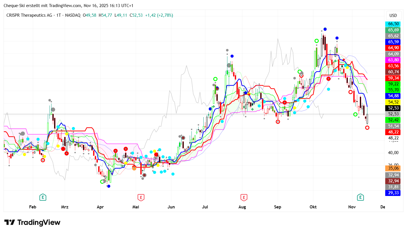Click the TradingView logo at bottom left
407x233 pixels.
coord(32,223)
